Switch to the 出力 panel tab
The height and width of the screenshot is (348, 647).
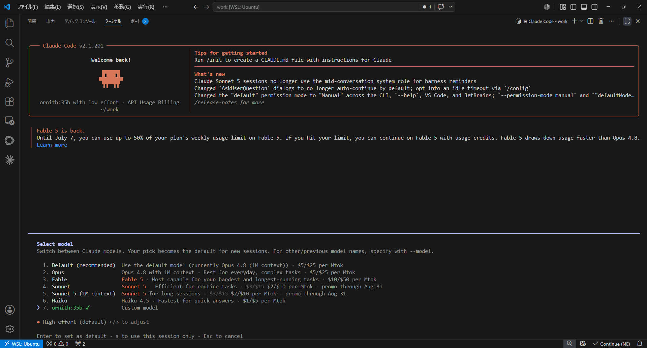coord(51,21)
